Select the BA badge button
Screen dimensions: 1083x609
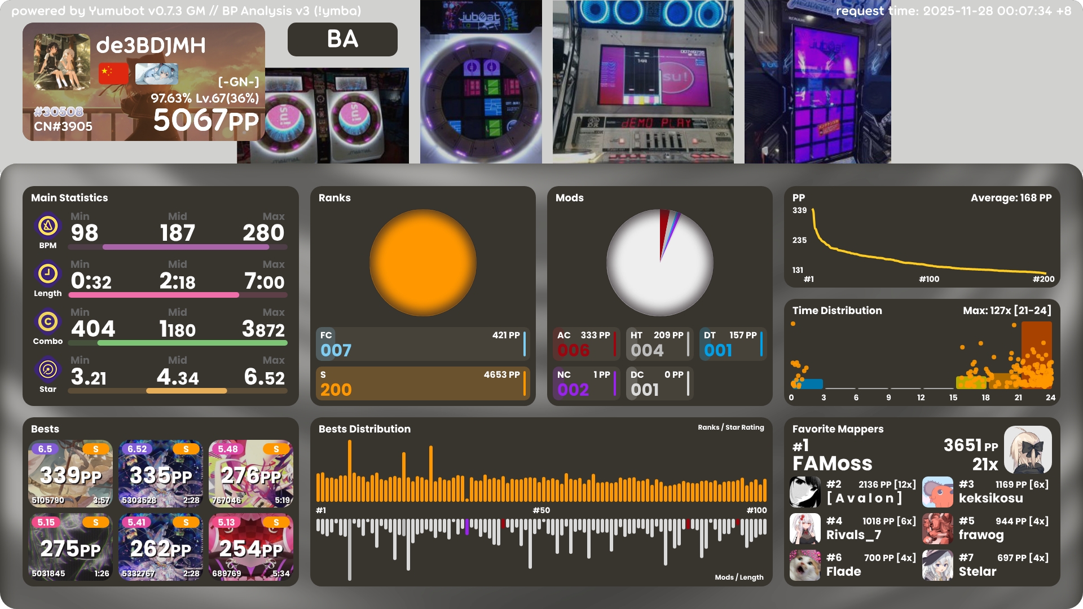pos(342,39)
